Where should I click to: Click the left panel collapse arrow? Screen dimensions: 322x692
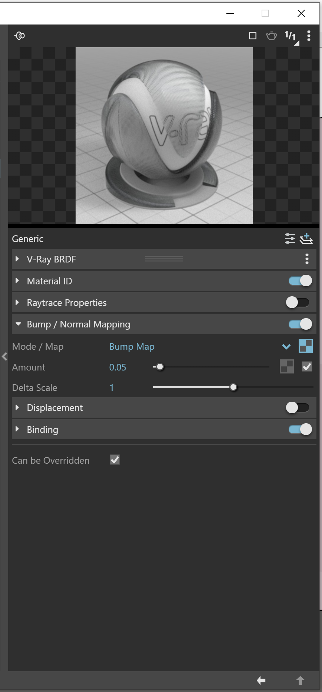[4, 357]
